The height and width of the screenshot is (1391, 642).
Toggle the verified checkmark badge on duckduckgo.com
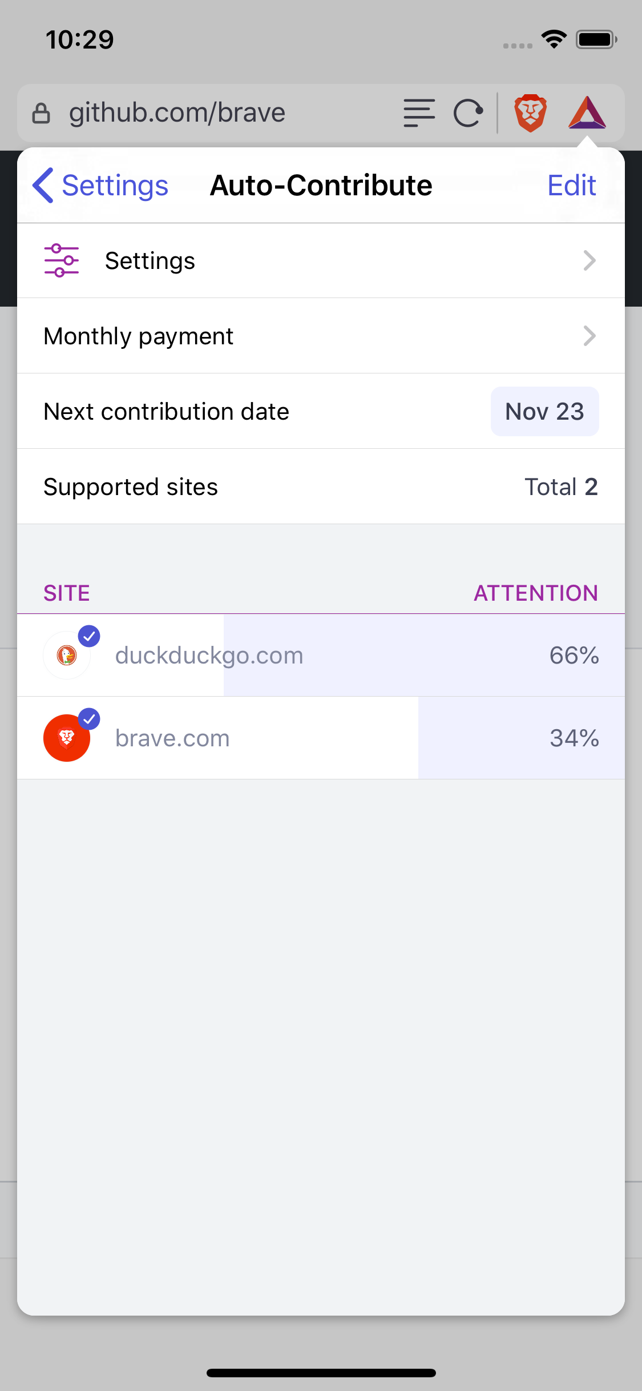89,636
